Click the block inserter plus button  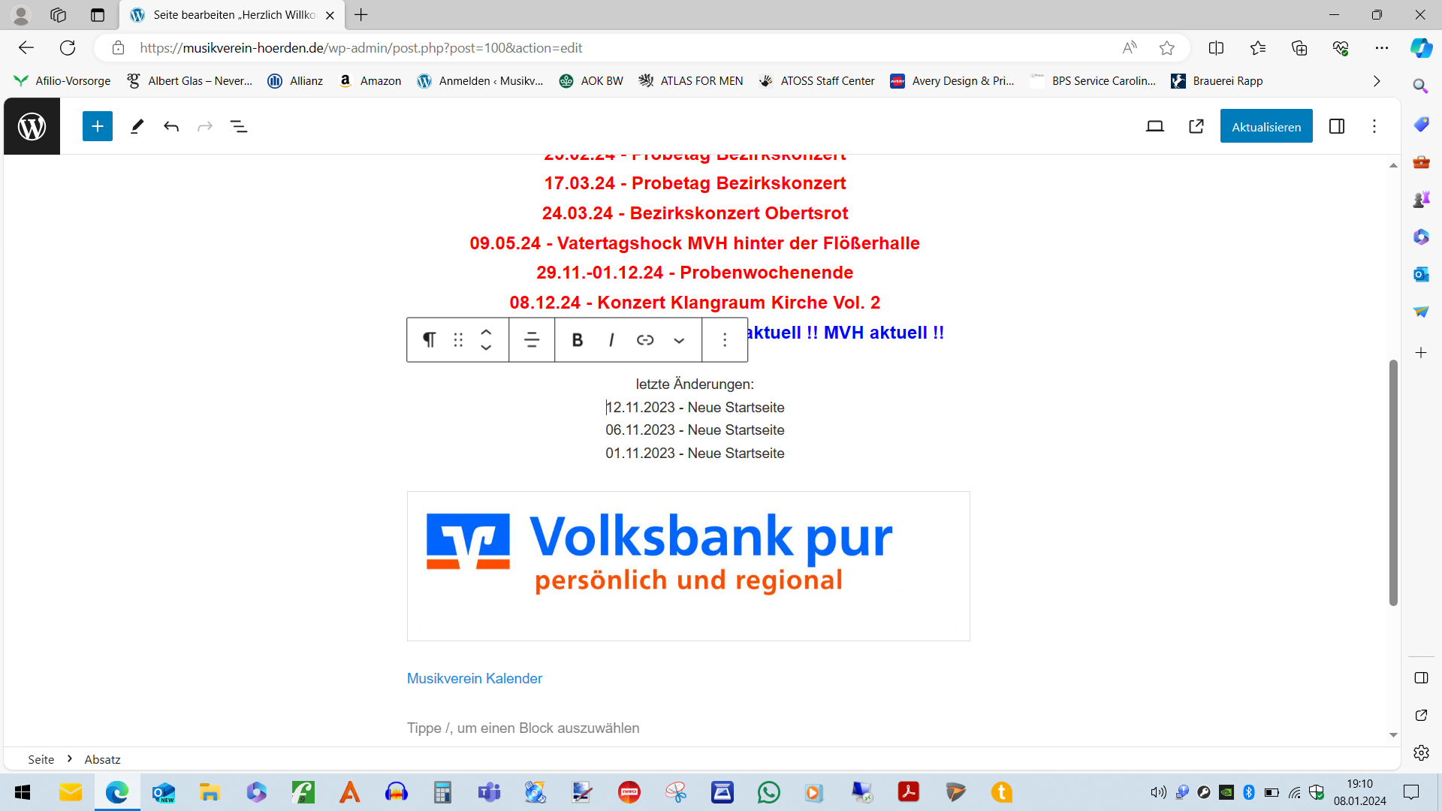coord(98,126)
